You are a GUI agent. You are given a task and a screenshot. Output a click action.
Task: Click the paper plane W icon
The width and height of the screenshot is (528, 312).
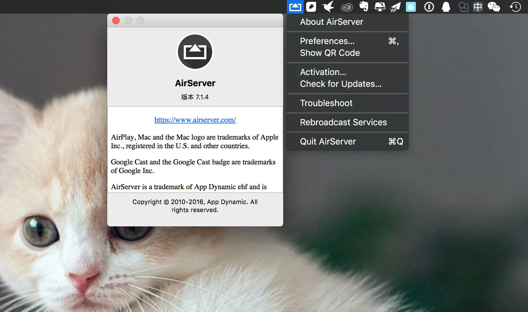395,7
